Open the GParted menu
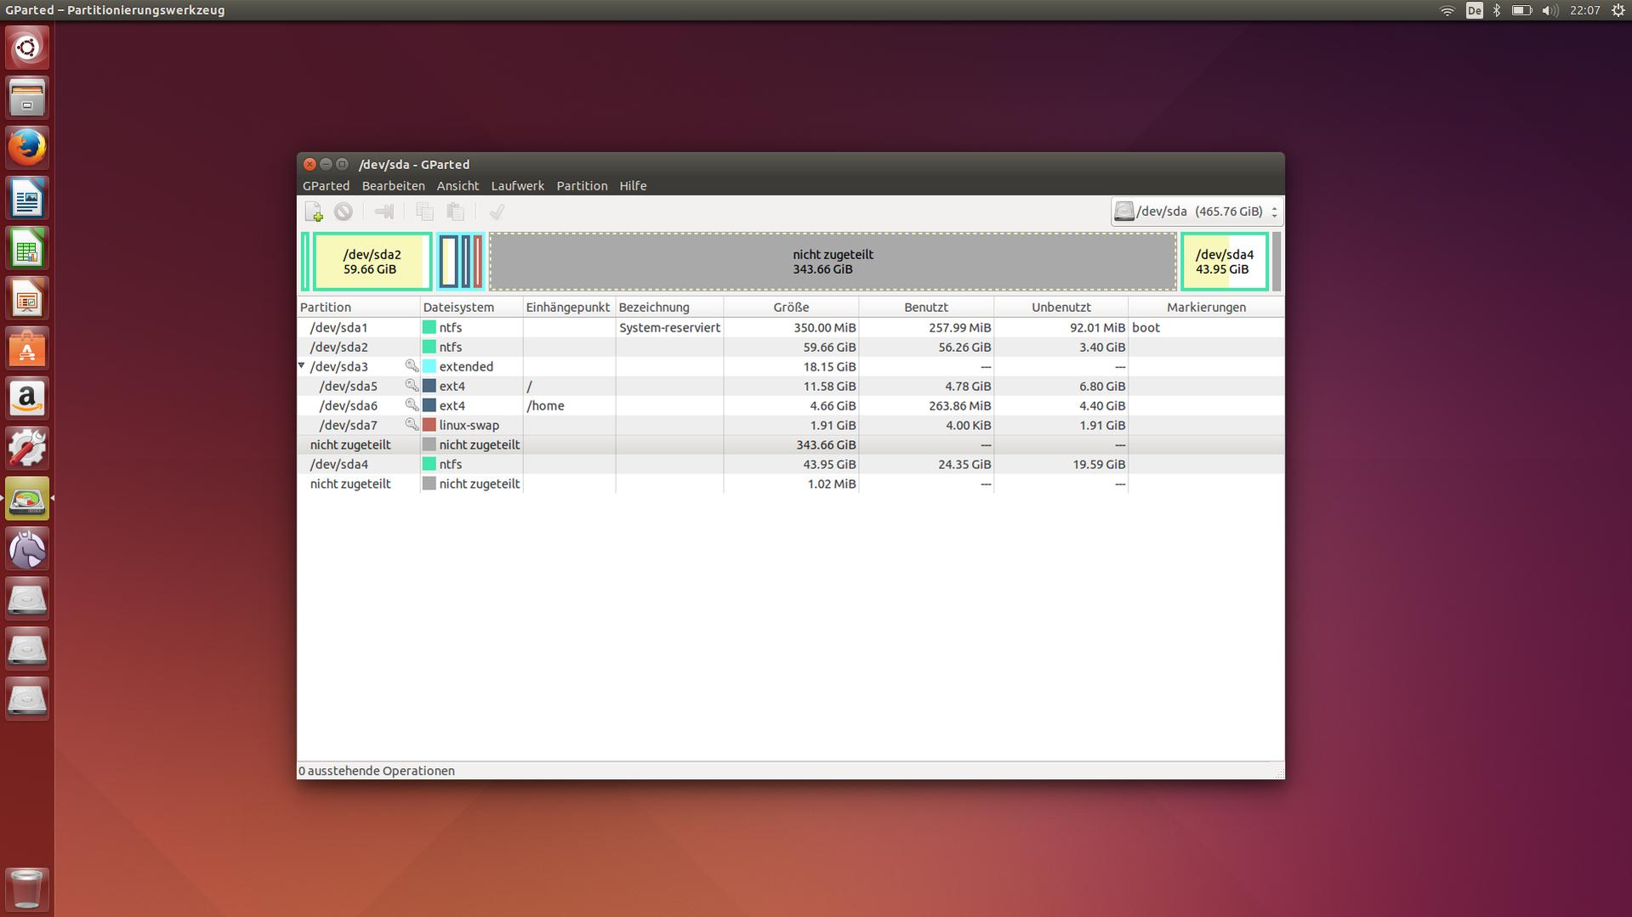 pyautogui.click(x=326, y=186)
